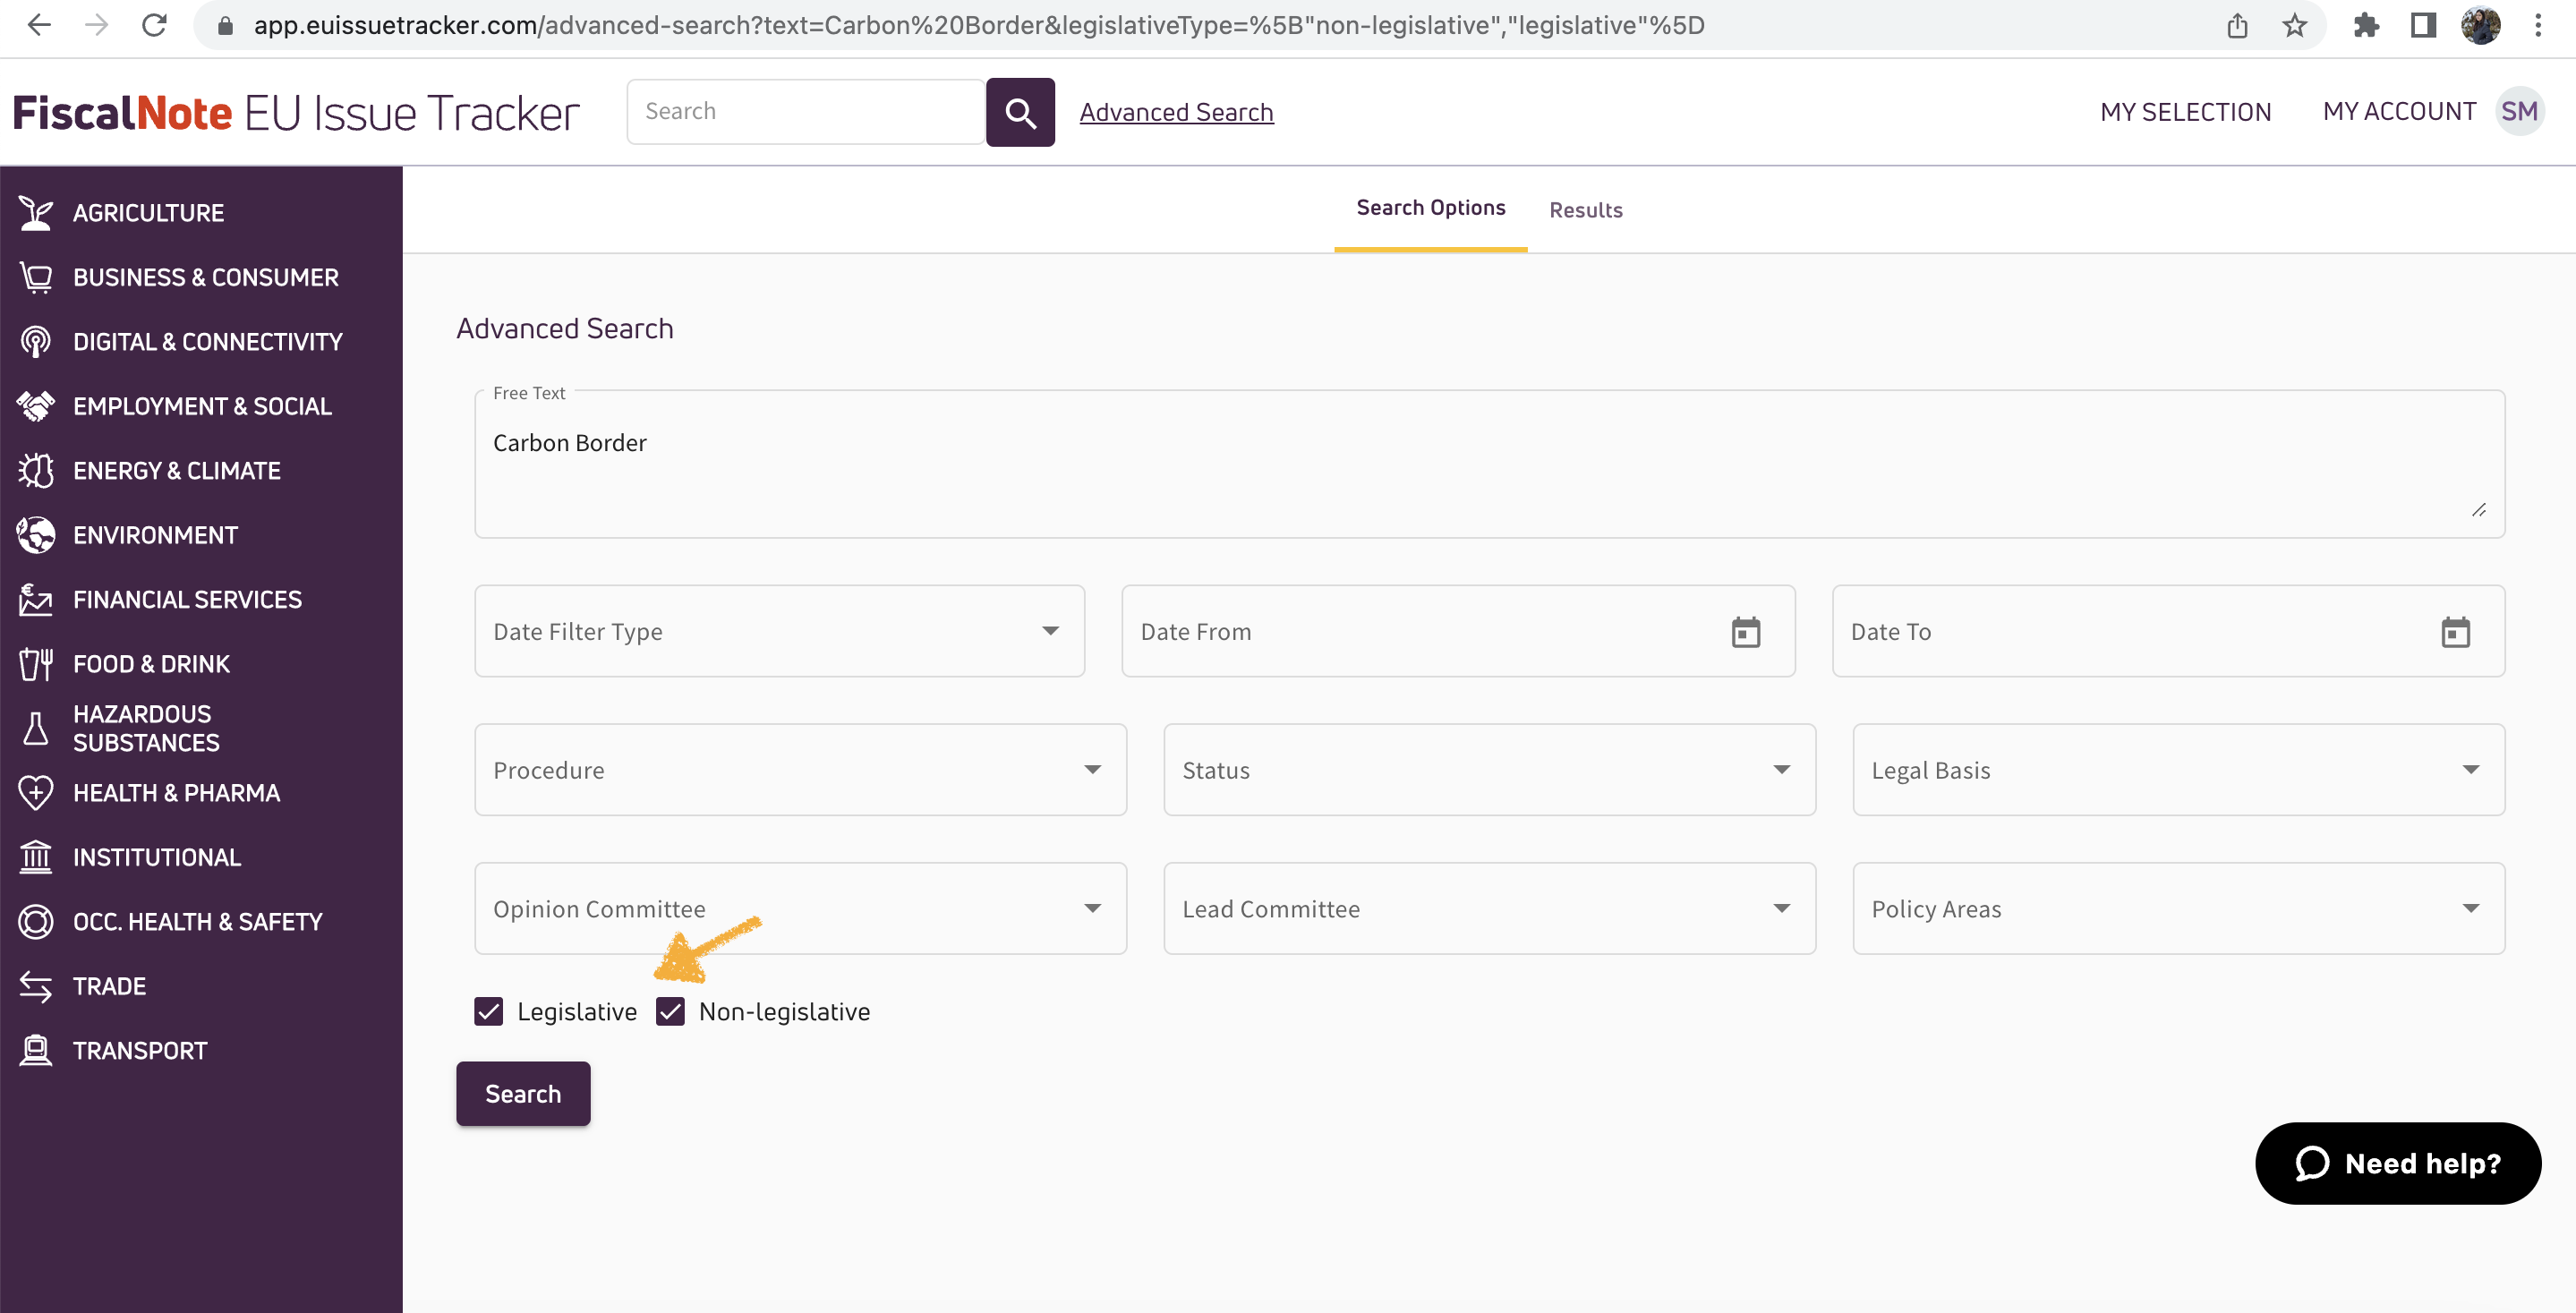2576x1313 pixels.
Task: Click the Hazardous Substances flask icon
Action: (x=36, y=729)
